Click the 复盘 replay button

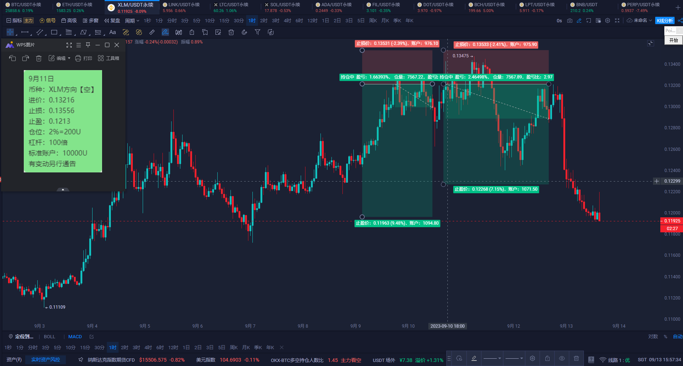click(112, 20)
